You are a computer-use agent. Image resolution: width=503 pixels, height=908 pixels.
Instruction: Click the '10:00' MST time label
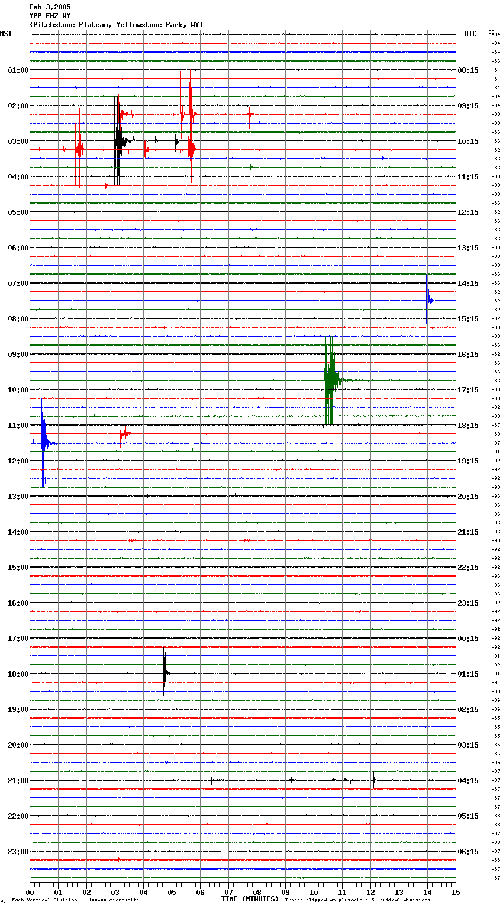pyautogui.click(x=18, y=390)
